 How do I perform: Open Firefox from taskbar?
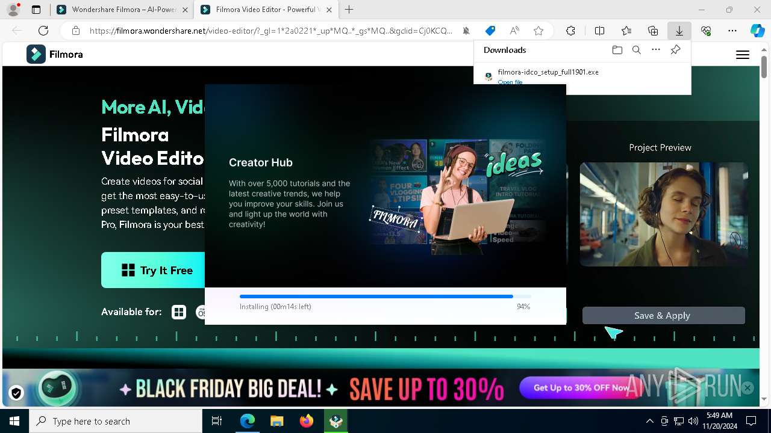(x=306, y=421)
